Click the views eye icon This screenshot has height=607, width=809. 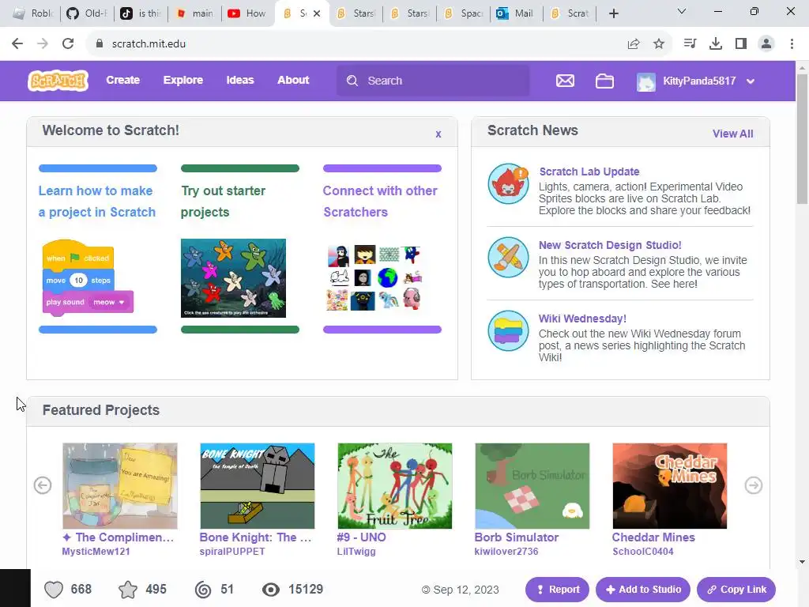click(271, 590)
